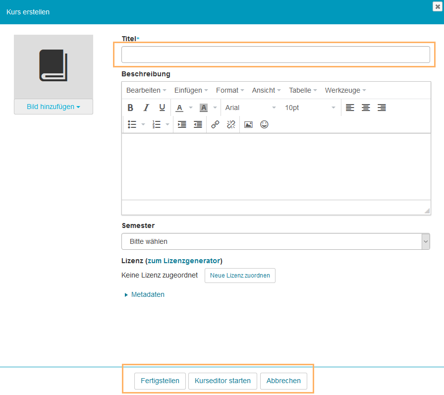Open the Einfügen menu
Image resolution: width=444 pixels, height=395 pixels.
191,90
